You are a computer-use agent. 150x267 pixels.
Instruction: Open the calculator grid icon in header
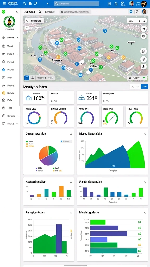pyautogui.click(x=109, y=4)
